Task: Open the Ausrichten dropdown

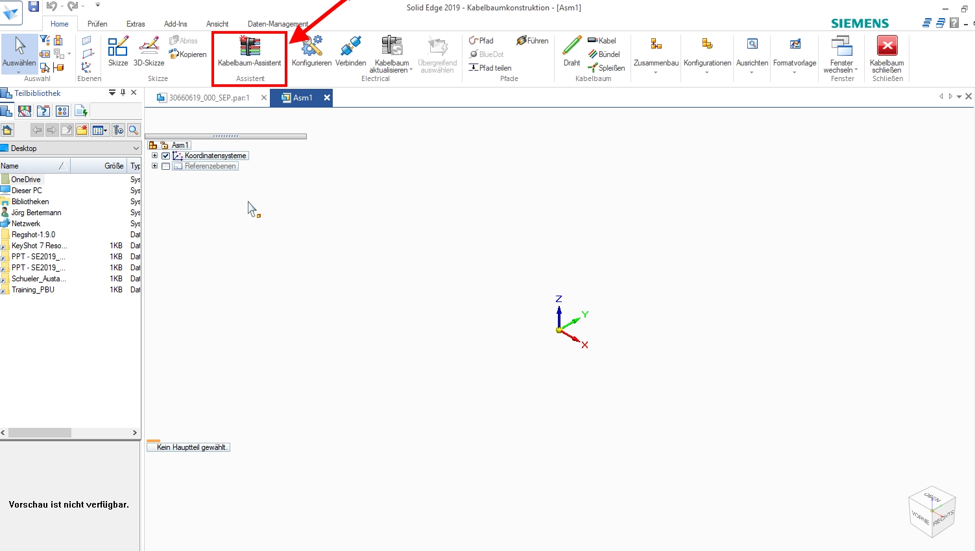Action: 752,54
